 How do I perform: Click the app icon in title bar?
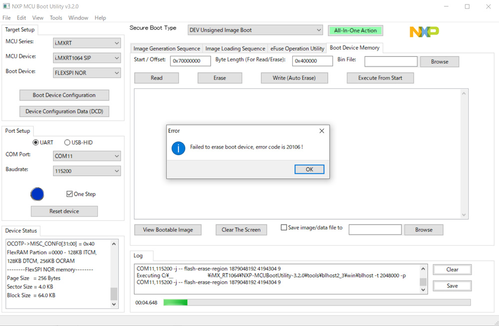point(6,6)
